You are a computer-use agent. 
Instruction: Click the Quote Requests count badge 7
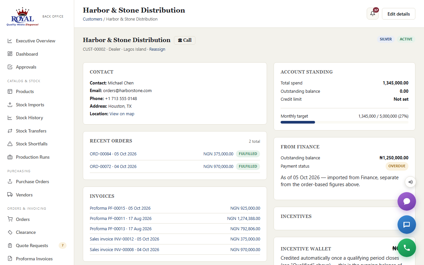[x=63, y=245]
